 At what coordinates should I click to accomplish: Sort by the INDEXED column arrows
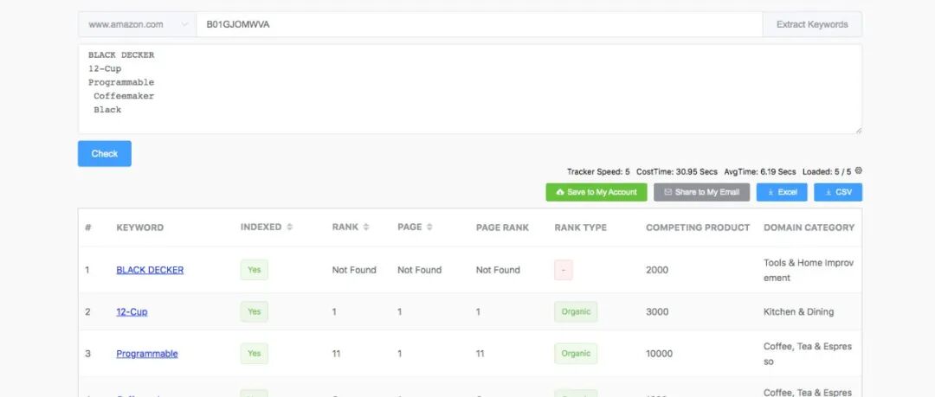[x=290, y=227]
